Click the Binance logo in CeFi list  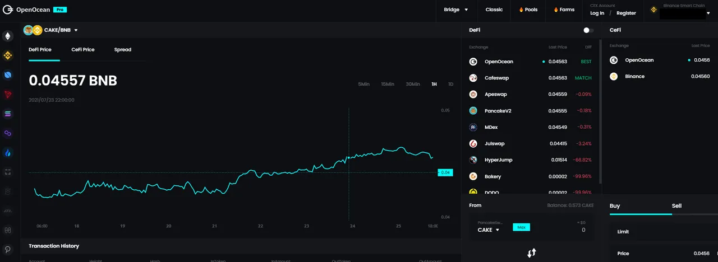[x=614, y=76]
